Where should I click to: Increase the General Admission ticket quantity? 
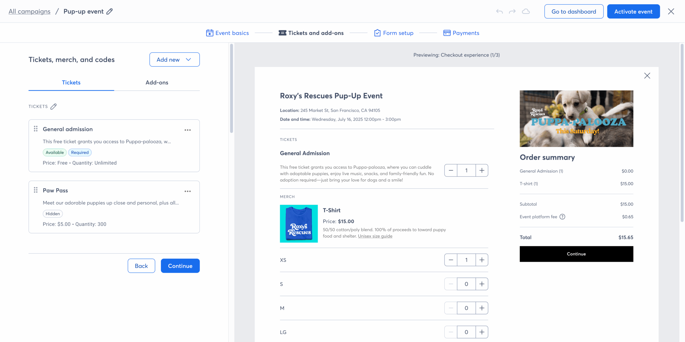click(x=482, y=170)
